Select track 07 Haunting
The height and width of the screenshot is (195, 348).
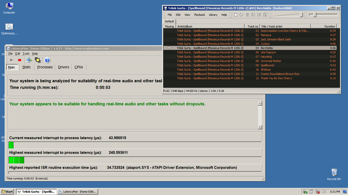tap(250, 57)
